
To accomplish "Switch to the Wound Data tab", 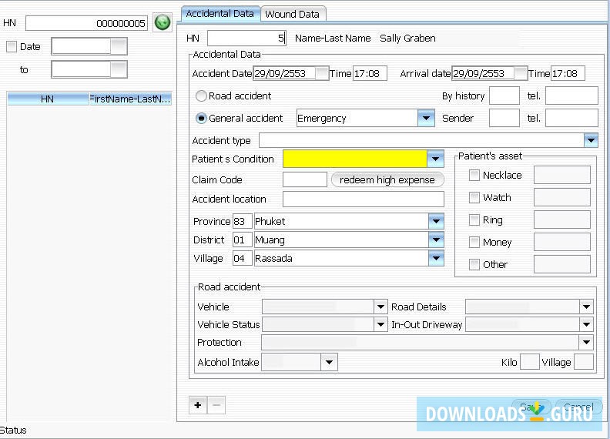I will pos(292,14).
